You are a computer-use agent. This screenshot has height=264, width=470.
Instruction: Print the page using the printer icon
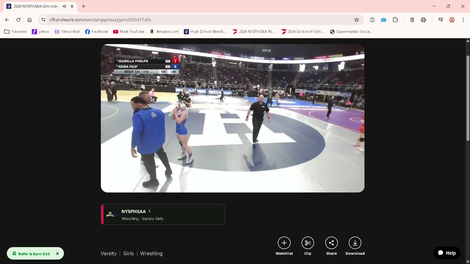point(423,20)
